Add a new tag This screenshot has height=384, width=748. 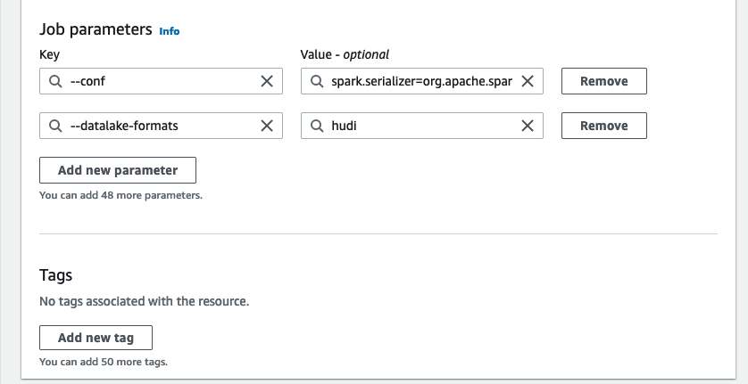coord(96,338)
